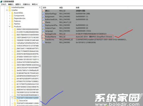Click the Components folder icon

click(x=12, y=16)
